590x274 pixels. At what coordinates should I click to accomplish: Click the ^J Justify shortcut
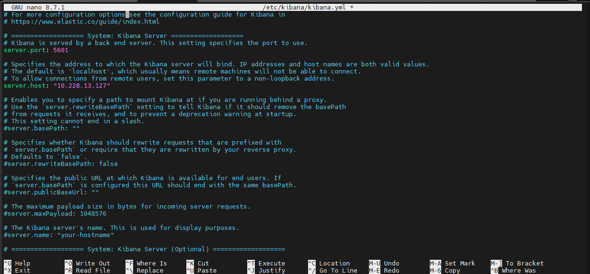(266, 271)
